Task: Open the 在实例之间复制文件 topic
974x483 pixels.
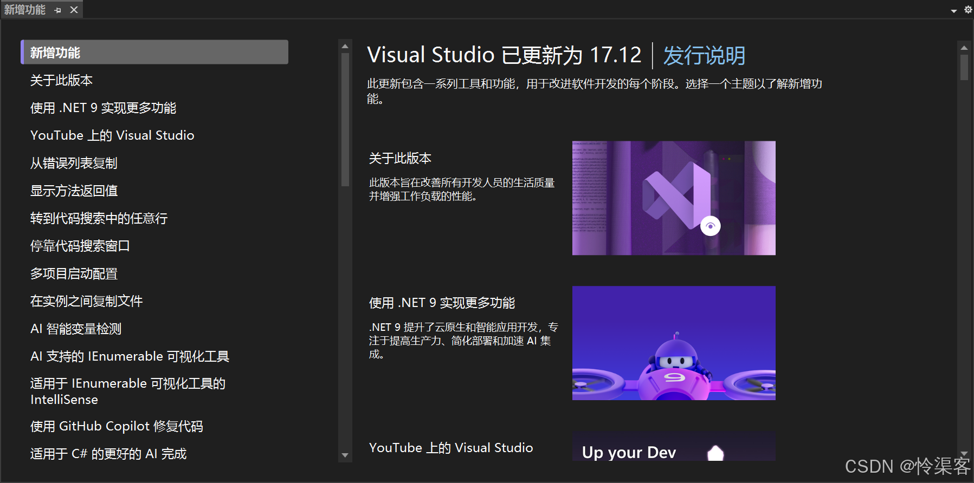Action: [86, 301]
